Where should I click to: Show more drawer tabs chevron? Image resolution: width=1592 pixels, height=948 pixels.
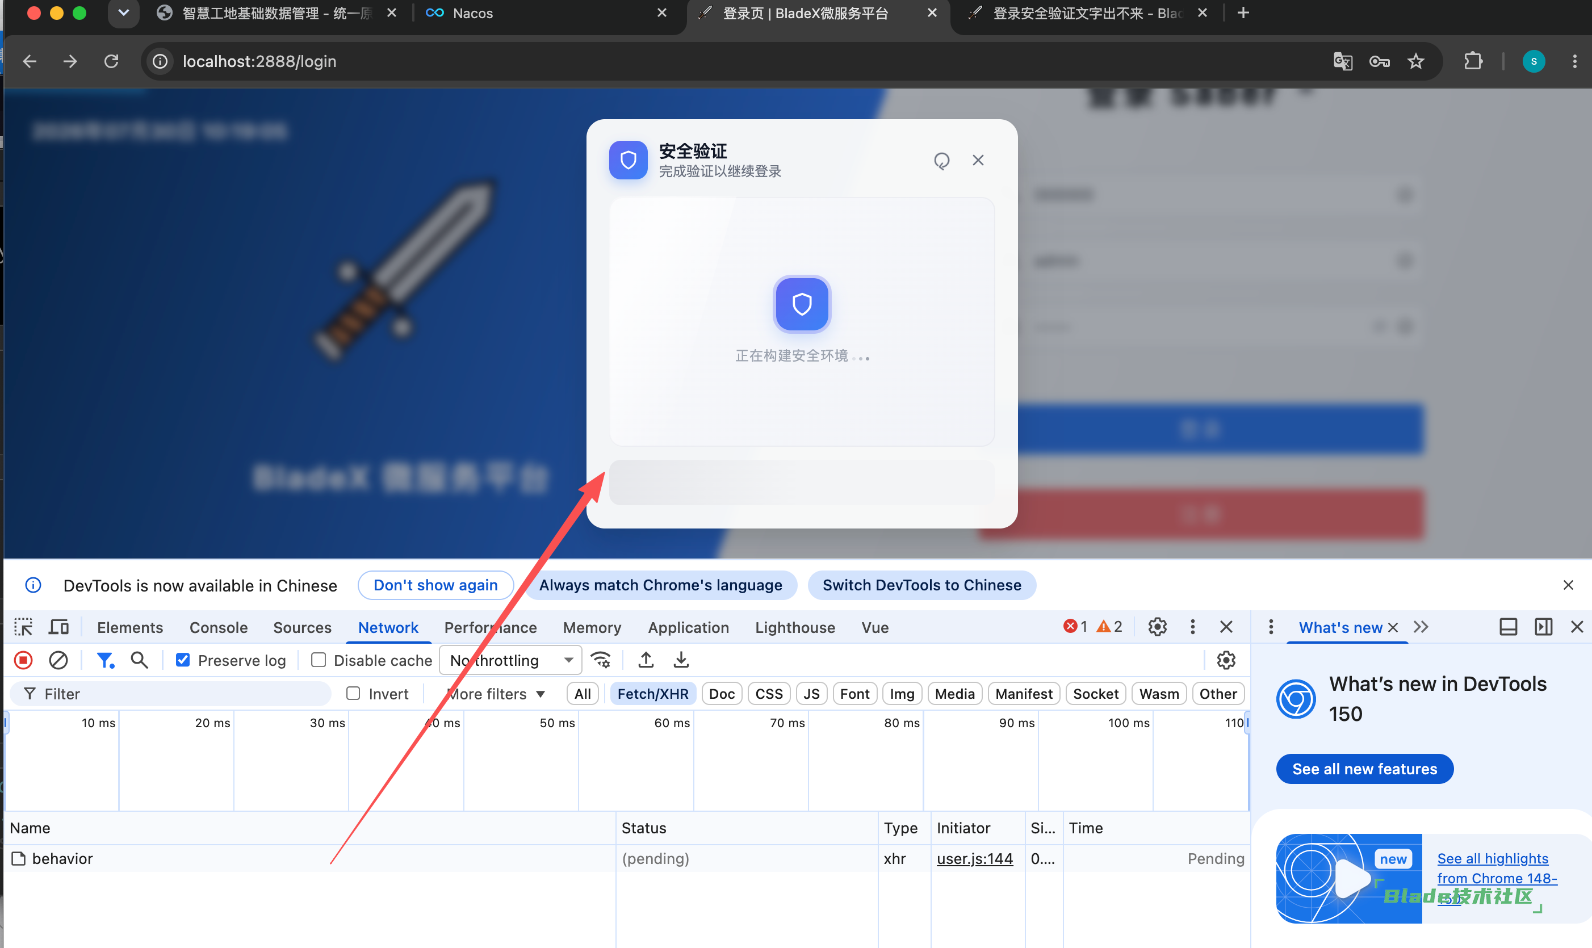point(1421,627)
